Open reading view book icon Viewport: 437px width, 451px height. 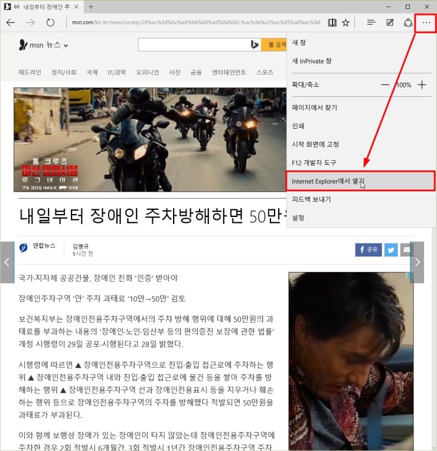click(x=332, y=22)
